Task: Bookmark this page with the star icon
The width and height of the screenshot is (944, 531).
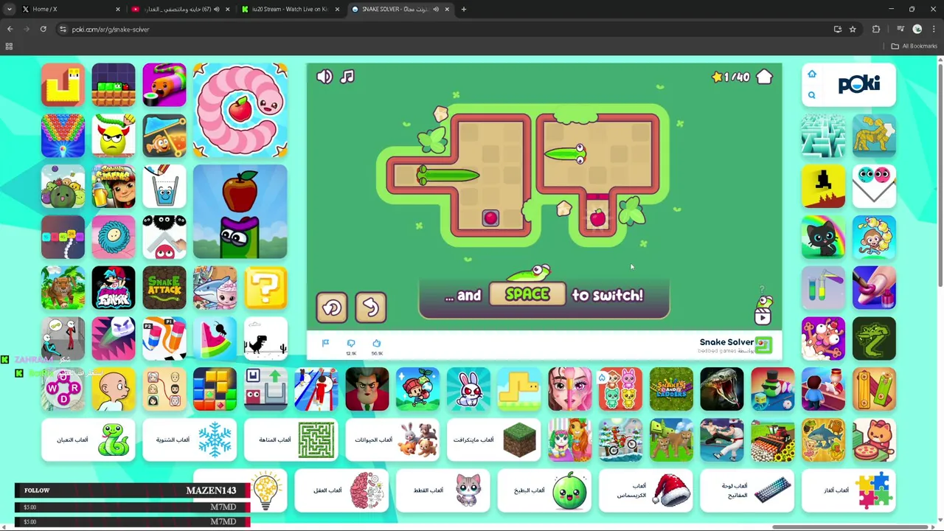Action: (x=853, y=29)
